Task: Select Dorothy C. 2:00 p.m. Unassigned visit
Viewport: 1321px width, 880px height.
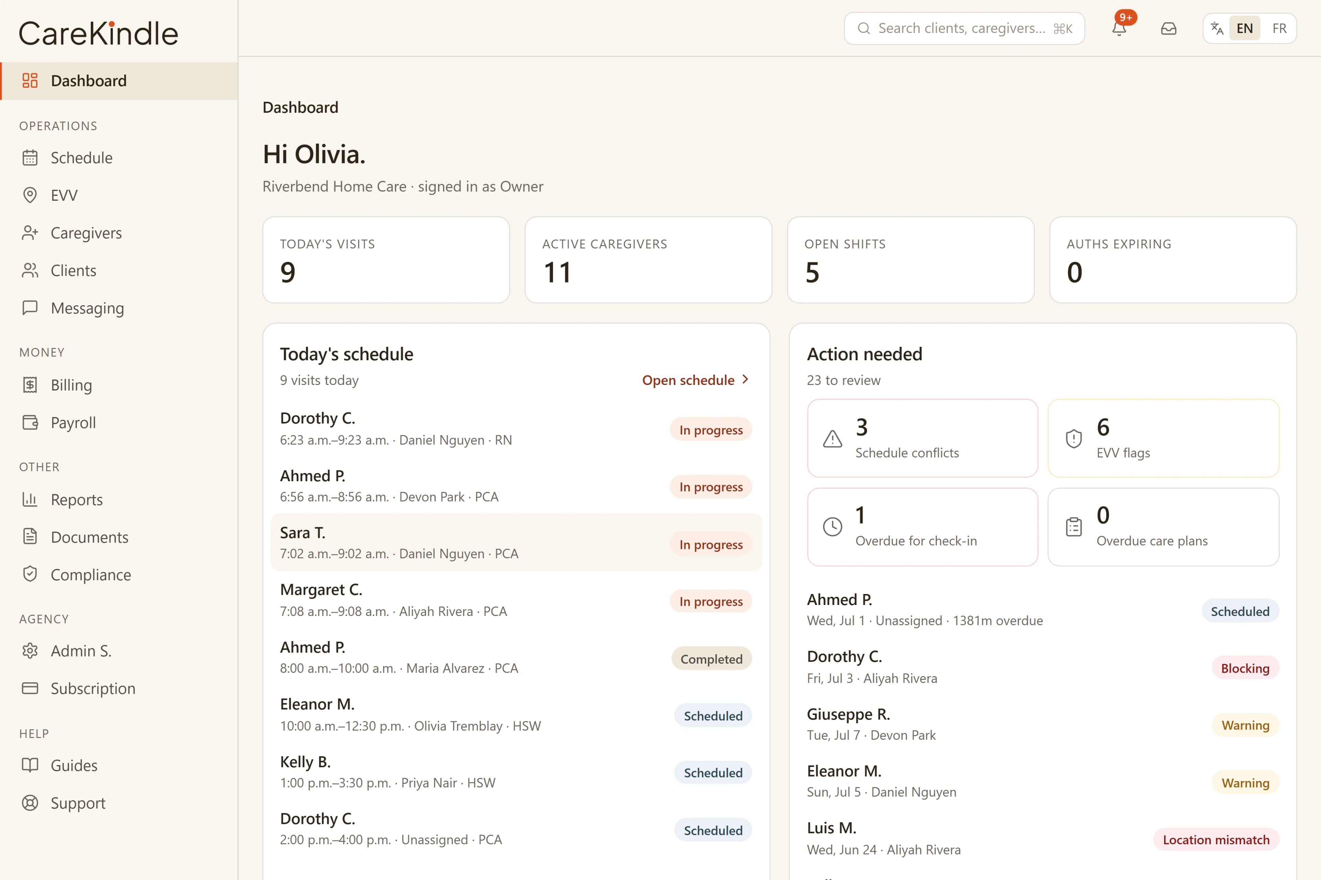Action: point(516,829)
